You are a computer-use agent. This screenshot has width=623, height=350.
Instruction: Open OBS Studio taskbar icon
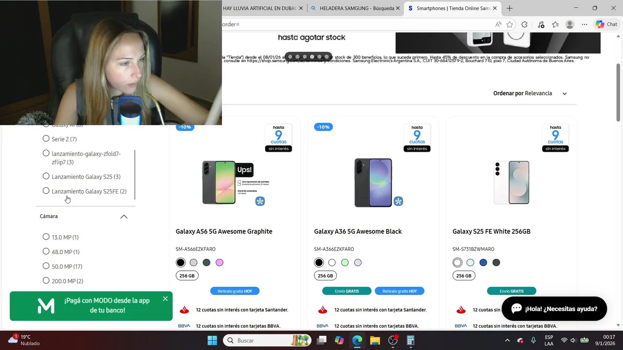click(393, 340)
